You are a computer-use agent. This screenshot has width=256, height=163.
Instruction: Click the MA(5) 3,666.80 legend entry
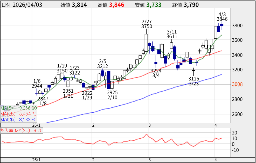[18, 108]
